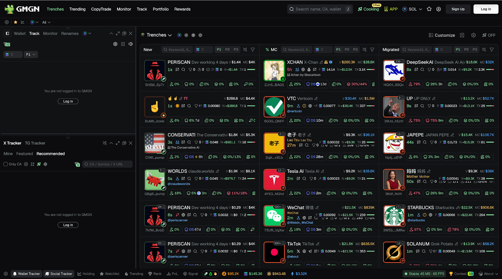
Task: Click the green rocket icon in X Tracker filters
Action: click(x=39, y=164)
